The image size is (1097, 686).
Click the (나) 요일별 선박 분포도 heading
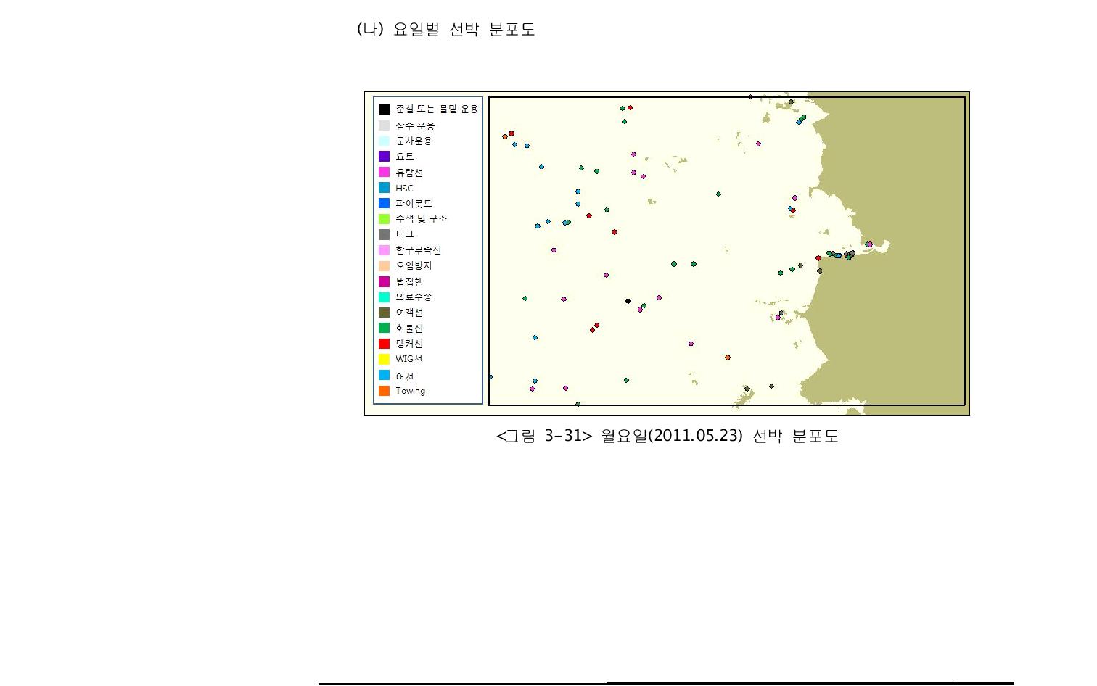[x=446, y=29]
